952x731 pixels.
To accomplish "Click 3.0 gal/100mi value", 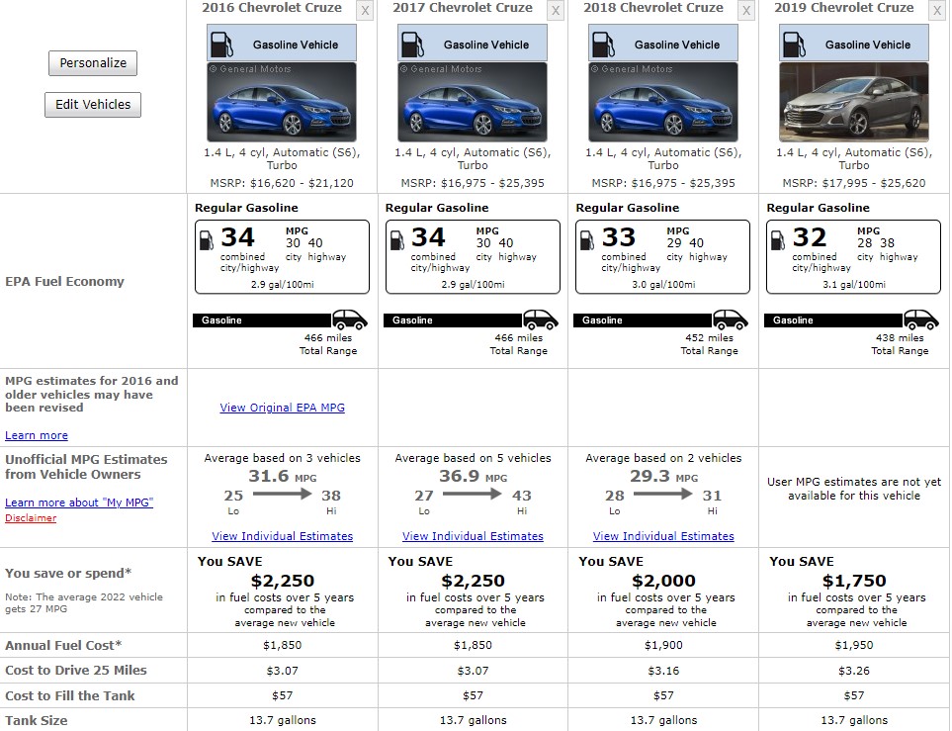I will 663,284.
